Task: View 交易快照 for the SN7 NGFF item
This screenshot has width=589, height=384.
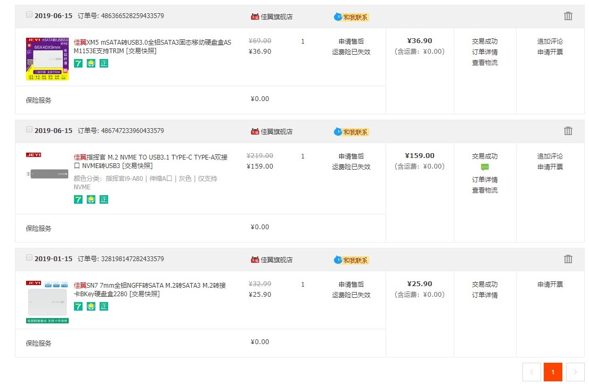Action: coord(145,294)
